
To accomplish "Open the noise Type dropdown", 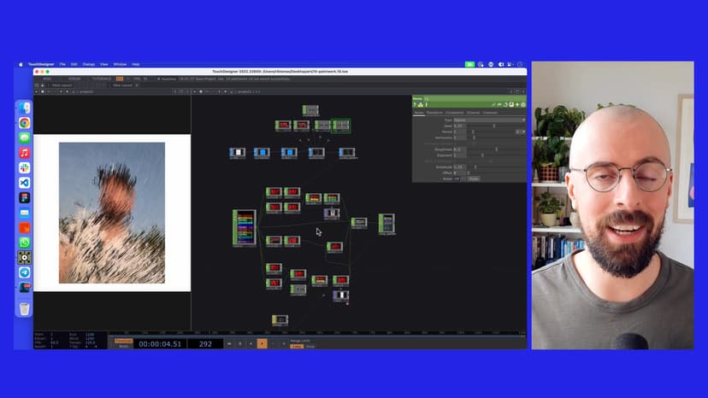I will click(489, 120).
